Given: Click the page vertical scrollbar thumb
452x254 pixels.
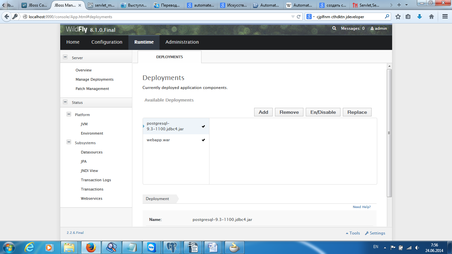Looking at the screenshot, I should (389, 133).
